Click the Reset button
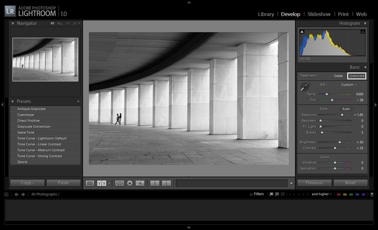Image resolution: width=378 pixels, height=230 pixels. 350,183
